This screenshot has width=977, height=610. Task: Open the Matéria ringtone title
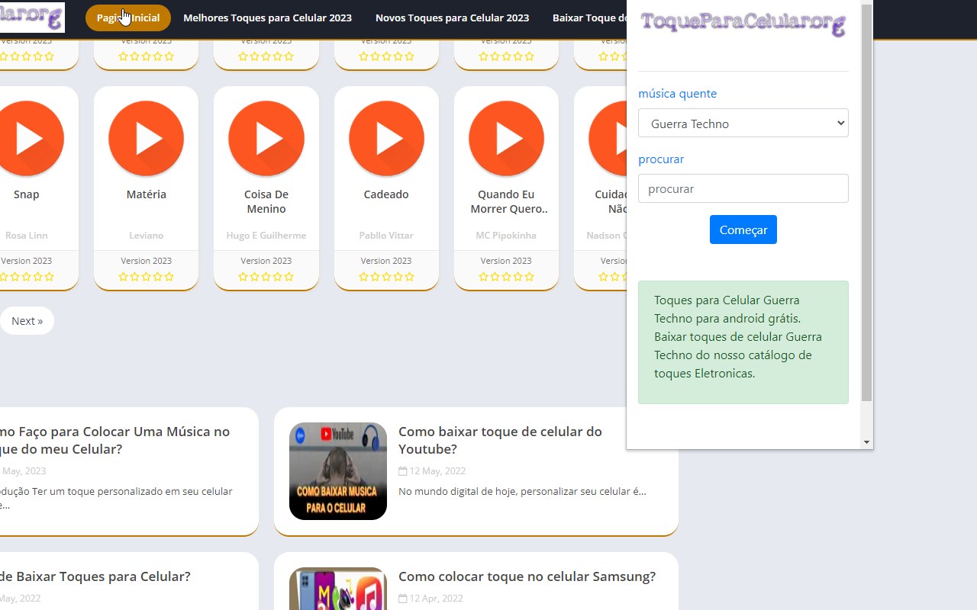click(147, 194)
